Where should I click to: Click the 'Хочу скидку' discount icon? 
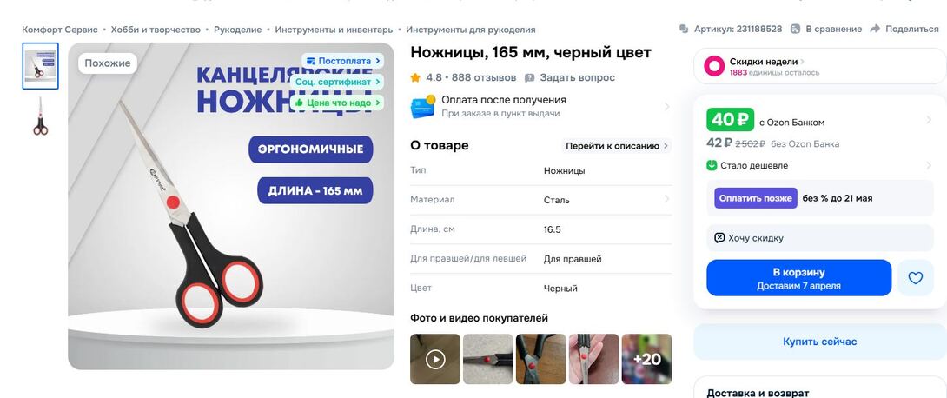[x=719, y=238]
